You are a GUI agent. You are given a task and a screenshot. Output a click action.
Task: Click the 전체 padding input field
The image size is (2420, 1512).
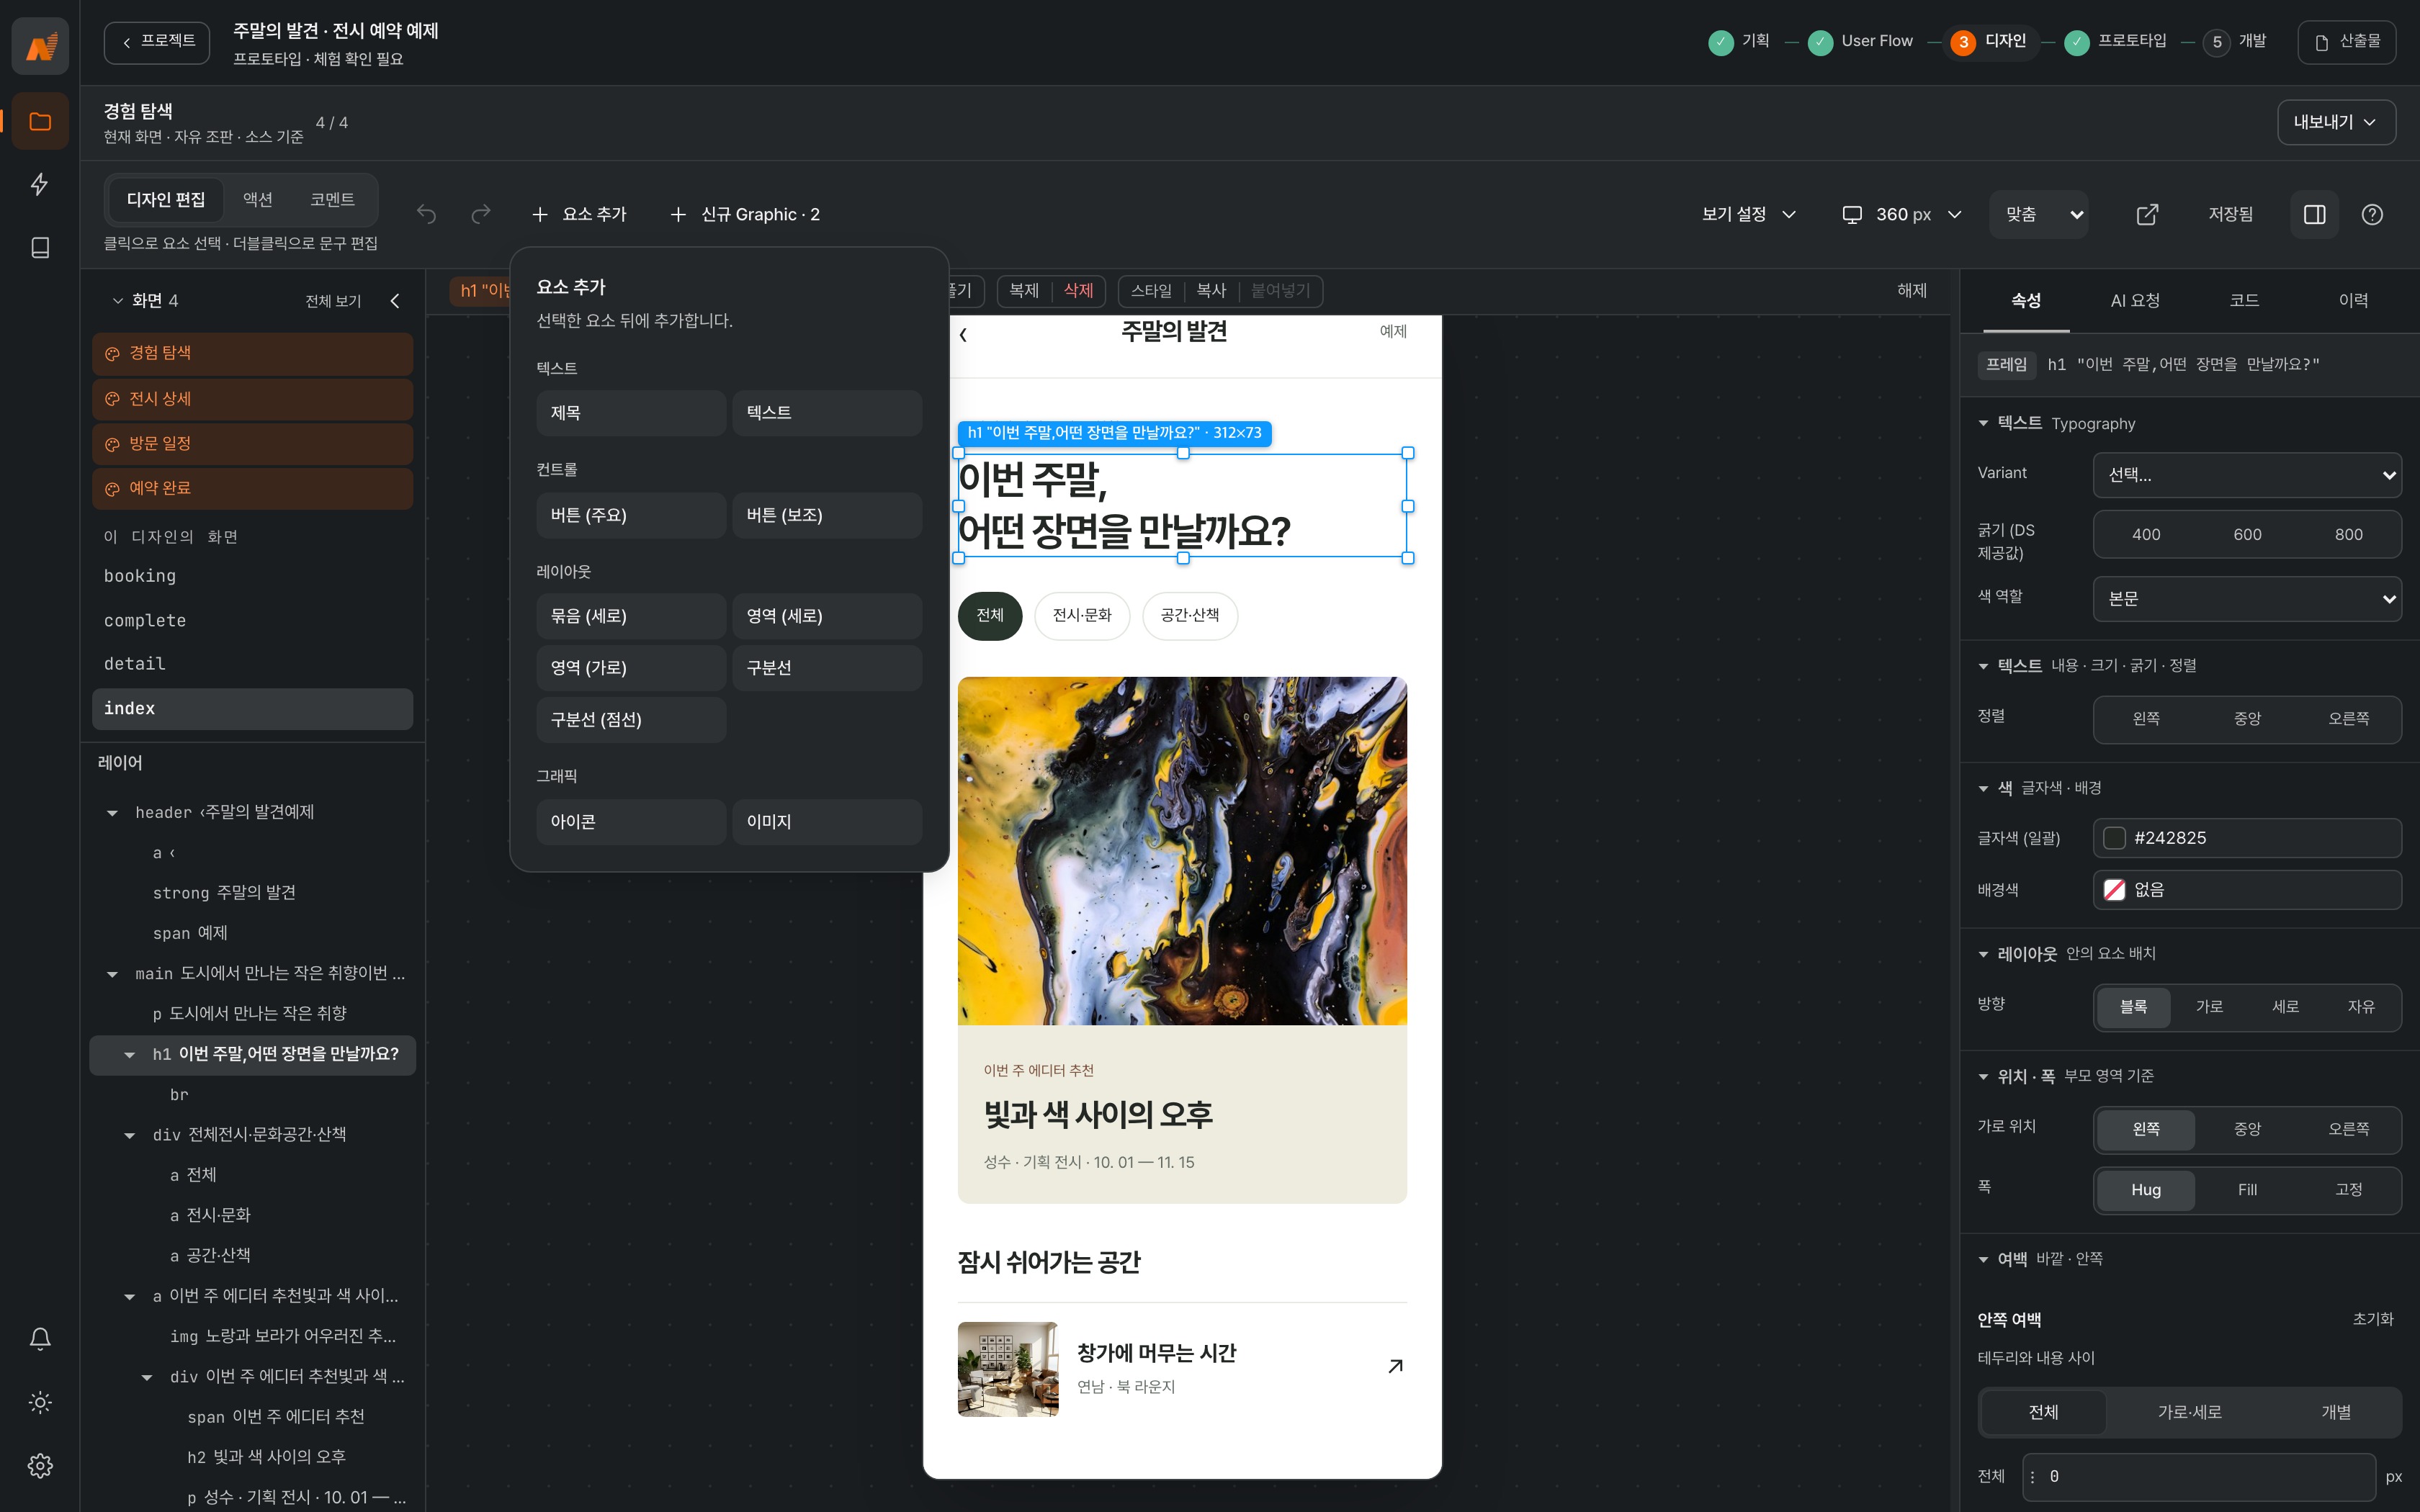point(2198,1477)
